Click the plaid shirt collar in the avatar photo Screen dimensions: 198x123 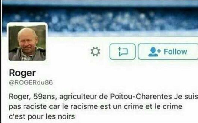click(x=26, y=57)
